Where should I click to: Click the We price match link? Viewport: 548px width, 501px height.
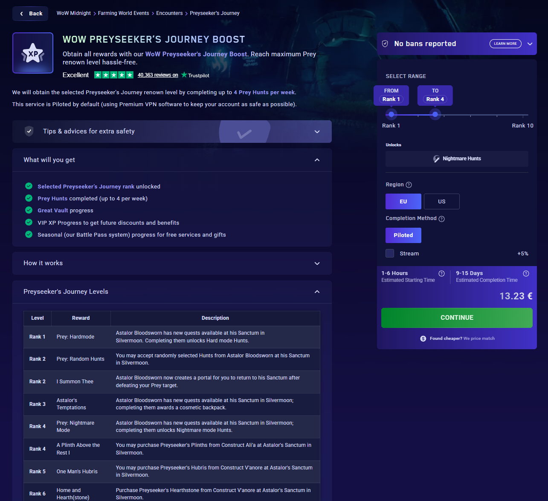pos(479,339)
